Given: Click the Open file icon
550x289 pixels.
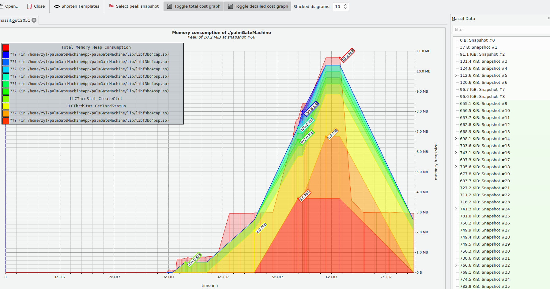Looking at the screenshot, I should point(1,6).
